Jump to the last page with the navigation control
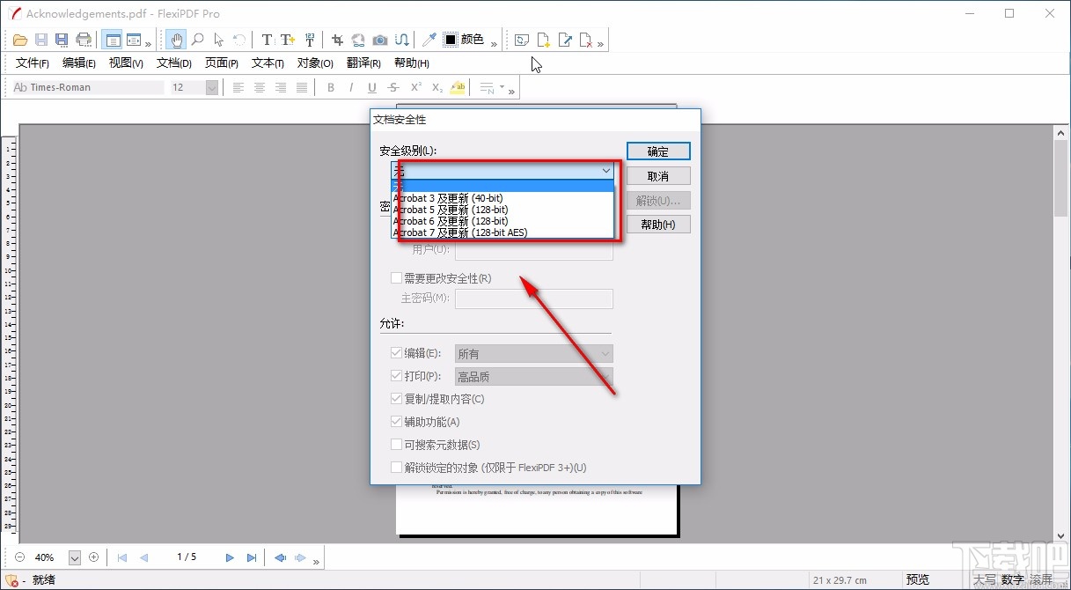The width and height of the screenshot is (1071, 590). point(252,557)
